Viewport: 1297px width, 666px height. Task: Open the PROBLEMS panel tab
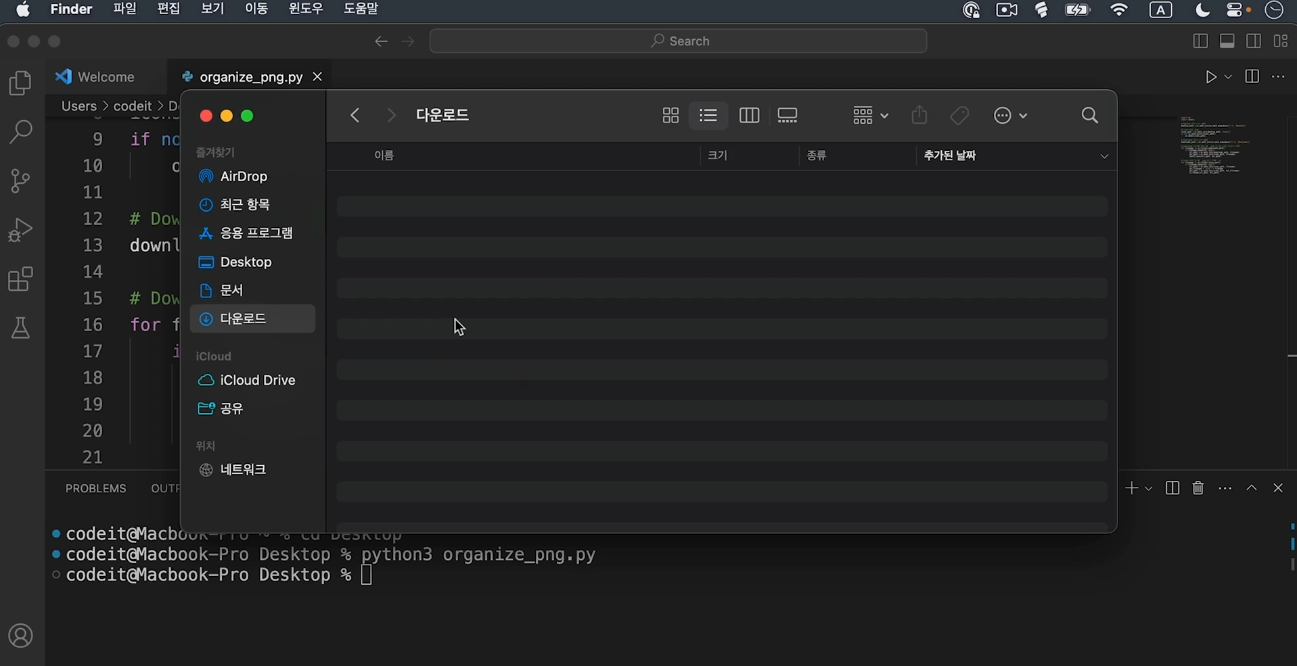tap(96, 488)
